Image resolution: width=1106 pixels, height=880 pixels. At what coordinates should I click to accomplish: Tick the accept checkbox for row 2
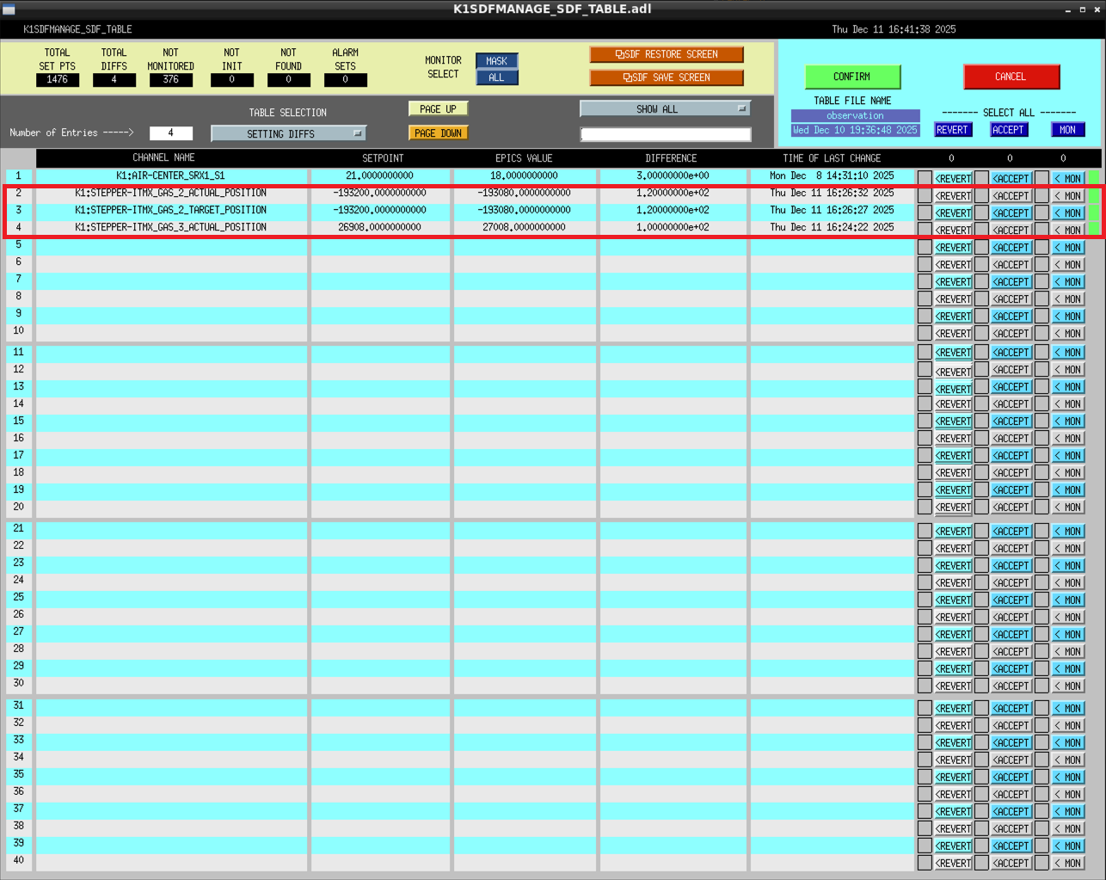pos(981,195)
